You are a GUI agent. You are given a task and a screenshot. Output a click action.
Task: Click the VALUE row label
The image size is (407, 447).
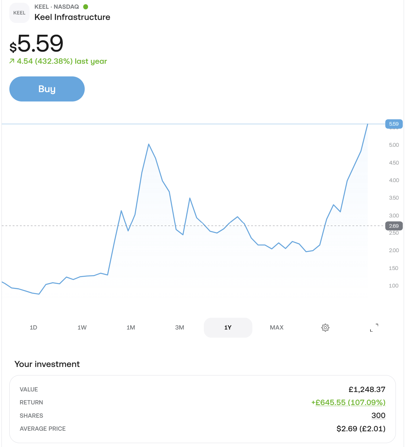click(29, 389)
